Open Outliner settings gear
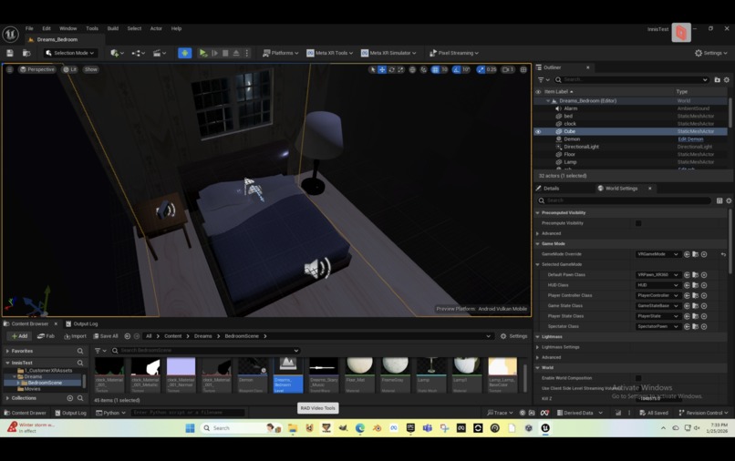The height and width of the screenshot is (461, 735). pyautogui.click(x=727, y=79)
